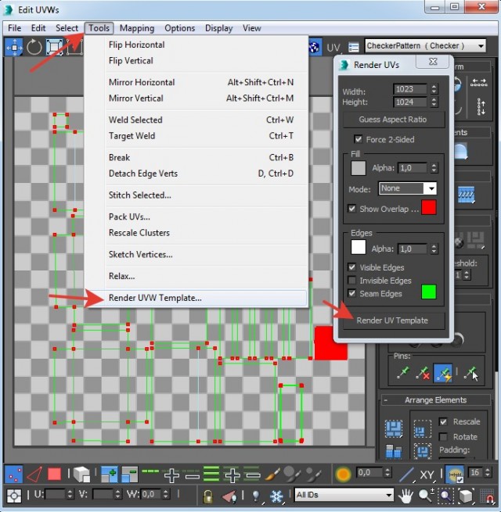Toggle select by element cube icon
The height and width of the screenshot is (512, 501).
pyautogui.click(x=81, y=474)
